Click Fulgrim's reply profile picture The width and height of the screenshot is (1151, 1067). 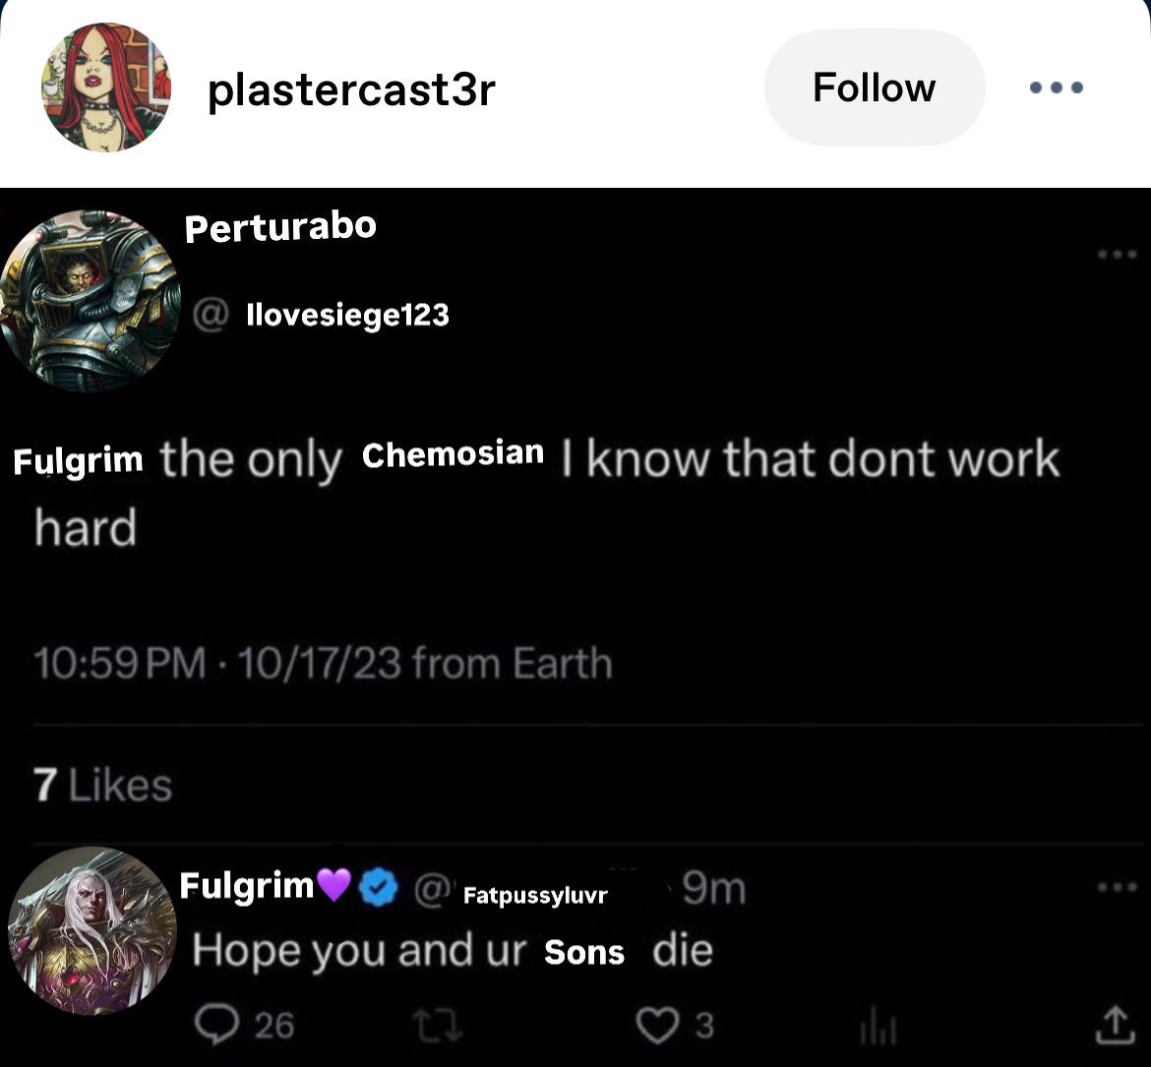91,929
